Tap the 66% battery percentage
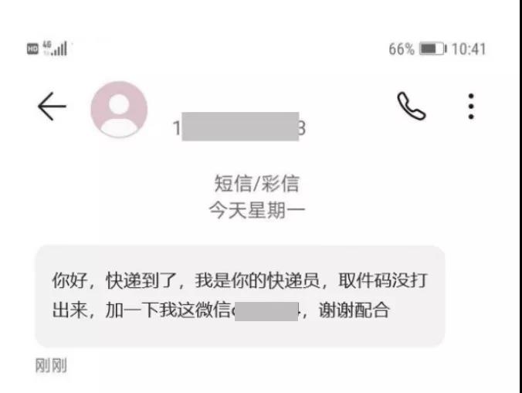 [402, 49]
